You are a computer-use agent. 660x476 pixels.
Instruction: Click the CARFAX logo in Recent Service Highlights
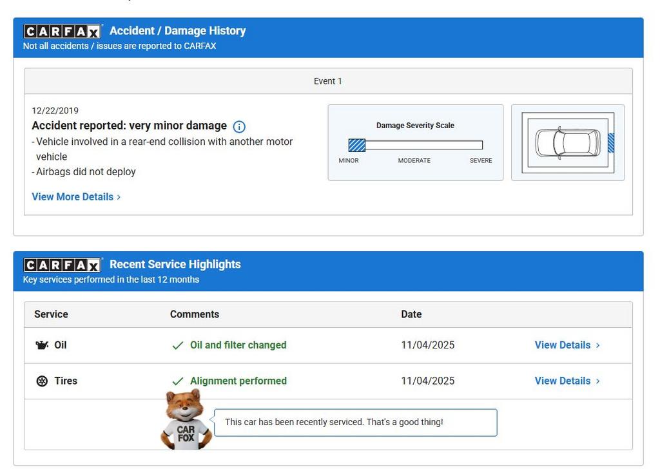click(63, 265)
